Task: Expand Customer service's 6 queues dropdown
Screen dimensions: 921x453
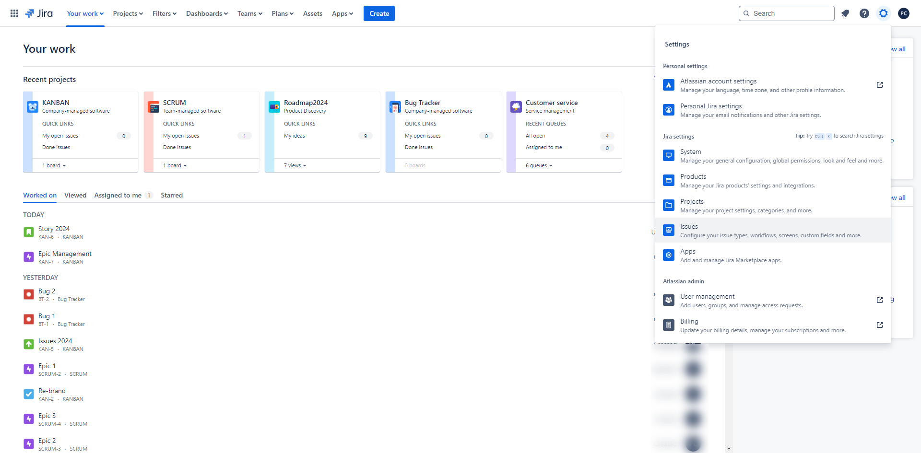Action: click(x=539, y=165)
